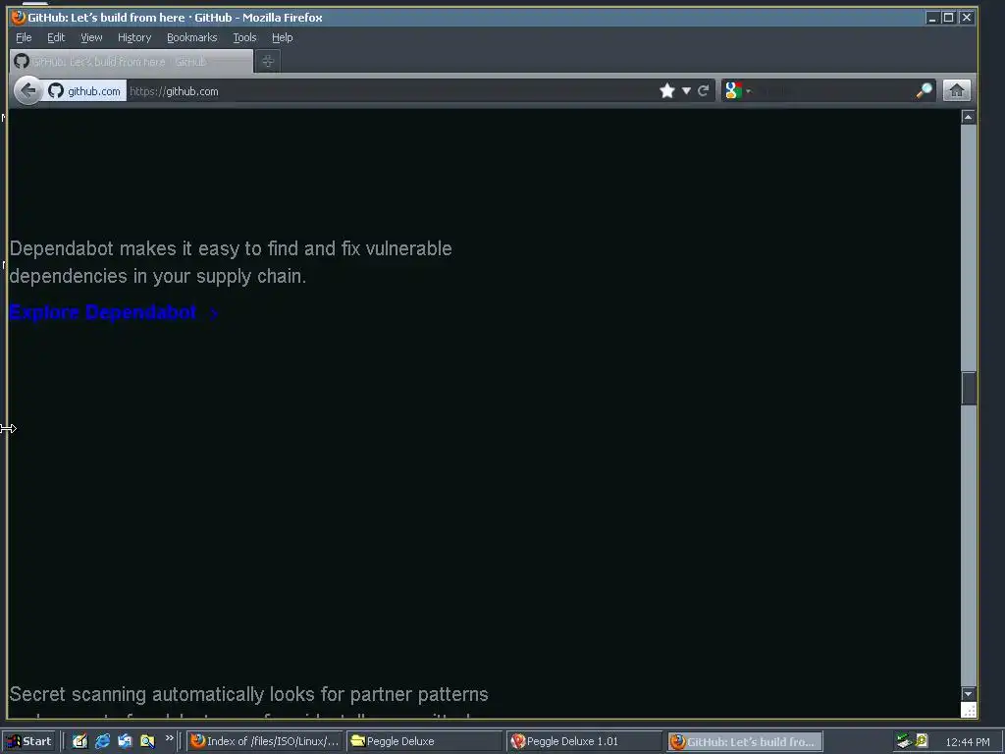This screenshot has width=1005, height=754.
Task: Launch the mail quick launch icon
Action: pos(125,741)
